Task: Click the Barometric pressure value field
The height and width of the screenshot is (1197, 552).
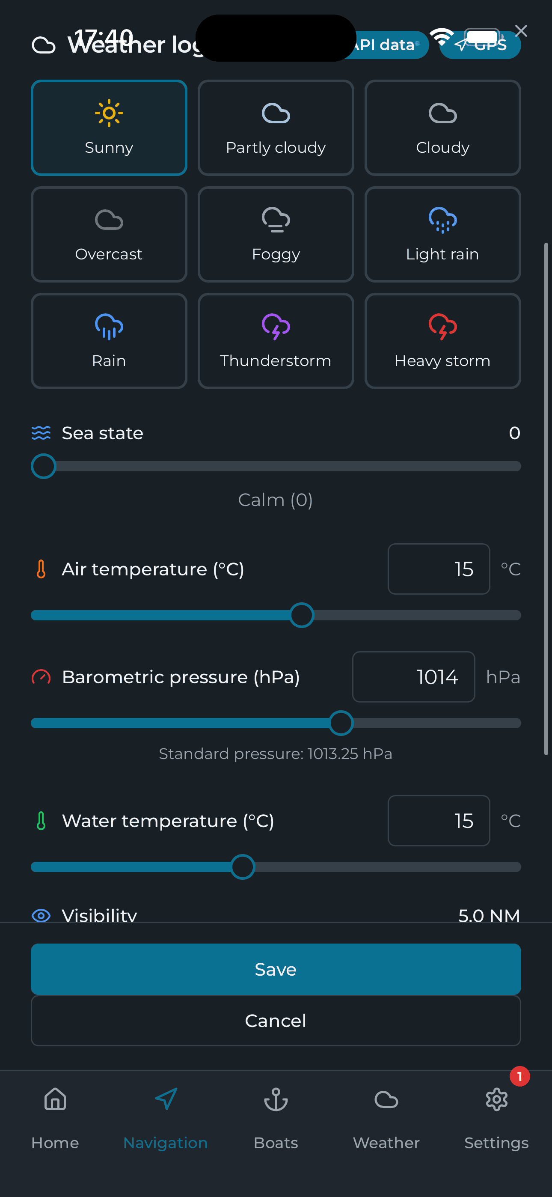Action: [413, 676]
